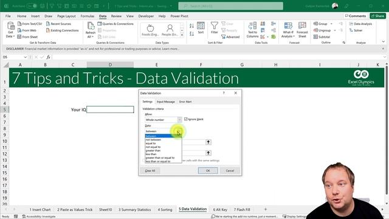
Task: Create a Forecast Sheet
Action: (x=302, y=30)
